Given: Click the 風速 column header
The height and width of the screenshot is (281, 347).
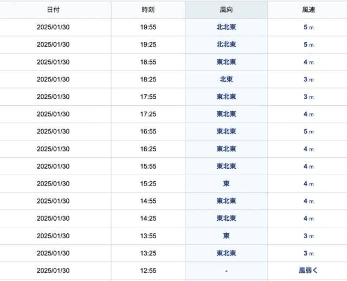Looking at the screenshot, I should coord(309,10).
